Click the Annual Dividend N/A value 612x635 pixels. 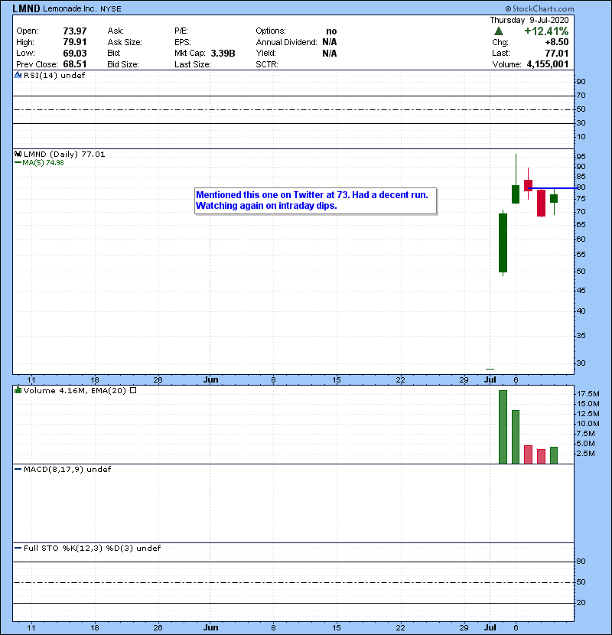pos(330,42)
